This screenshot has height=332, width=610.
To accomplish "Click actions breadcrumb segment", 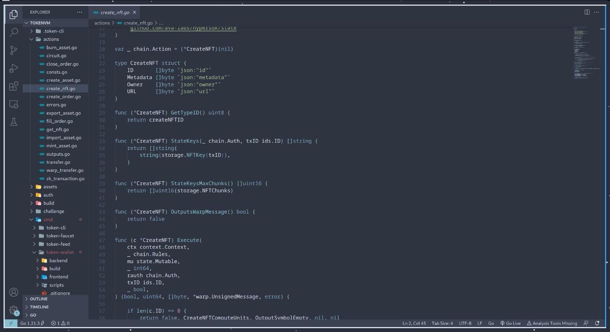I will click(x=102, y=23).
